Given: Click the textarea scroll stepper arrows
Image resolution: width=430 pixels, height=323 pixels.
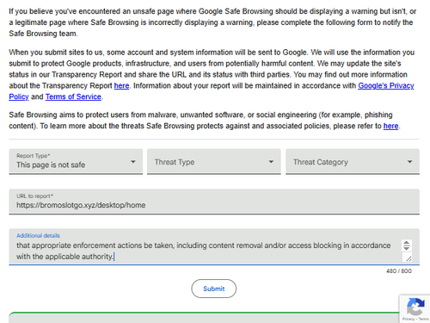Looking at the screenshot, I should tap(407, 245).
